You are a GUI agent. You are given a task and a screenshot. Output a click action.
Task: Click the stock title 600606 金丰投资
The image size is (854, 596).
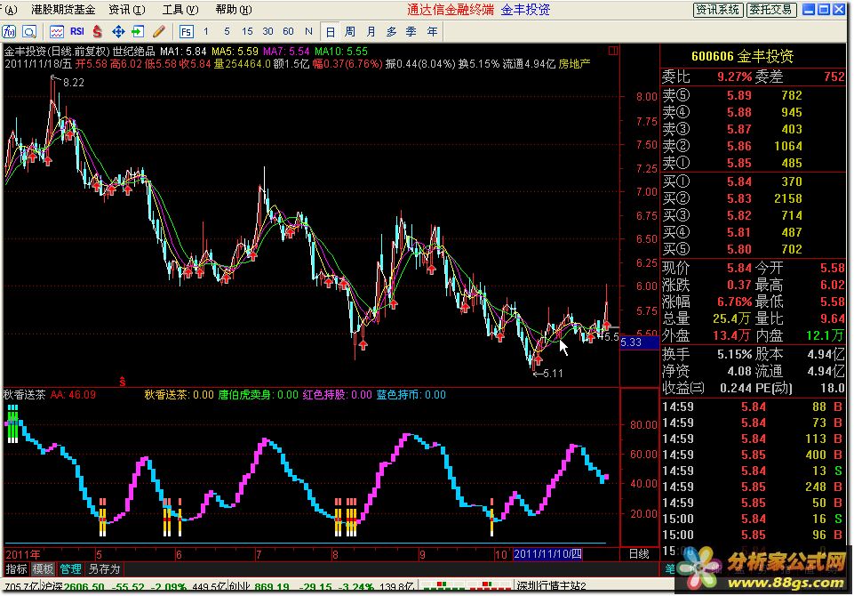[x=742, y=56]
